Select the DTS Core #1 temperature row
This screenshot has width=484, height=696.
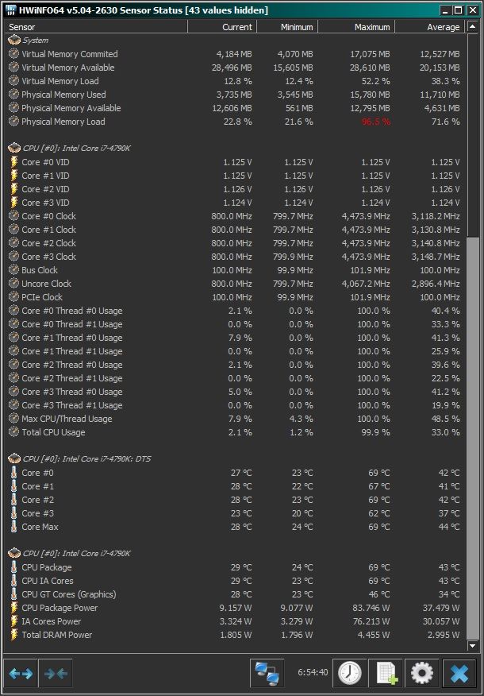pos(235,486)
